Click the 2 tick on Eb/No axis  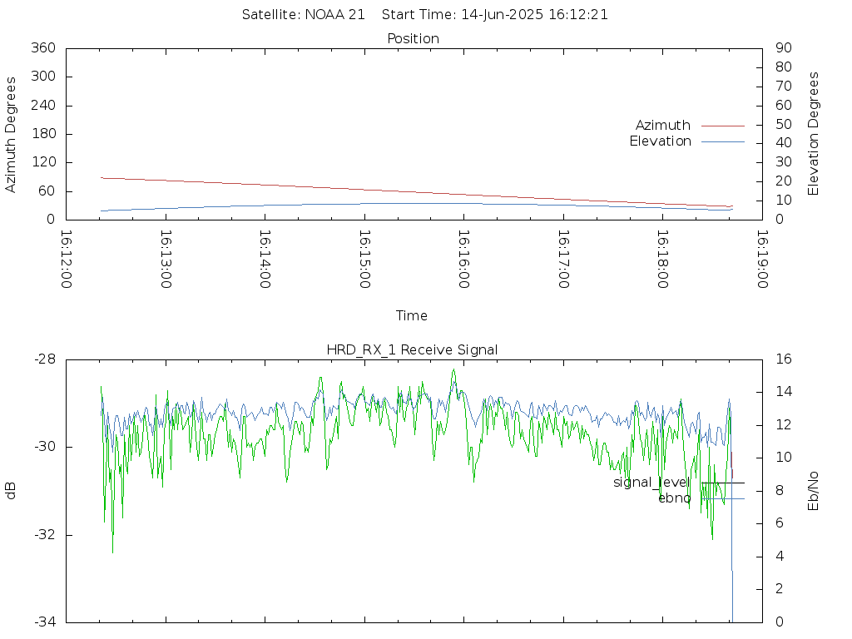coord(780,589)
